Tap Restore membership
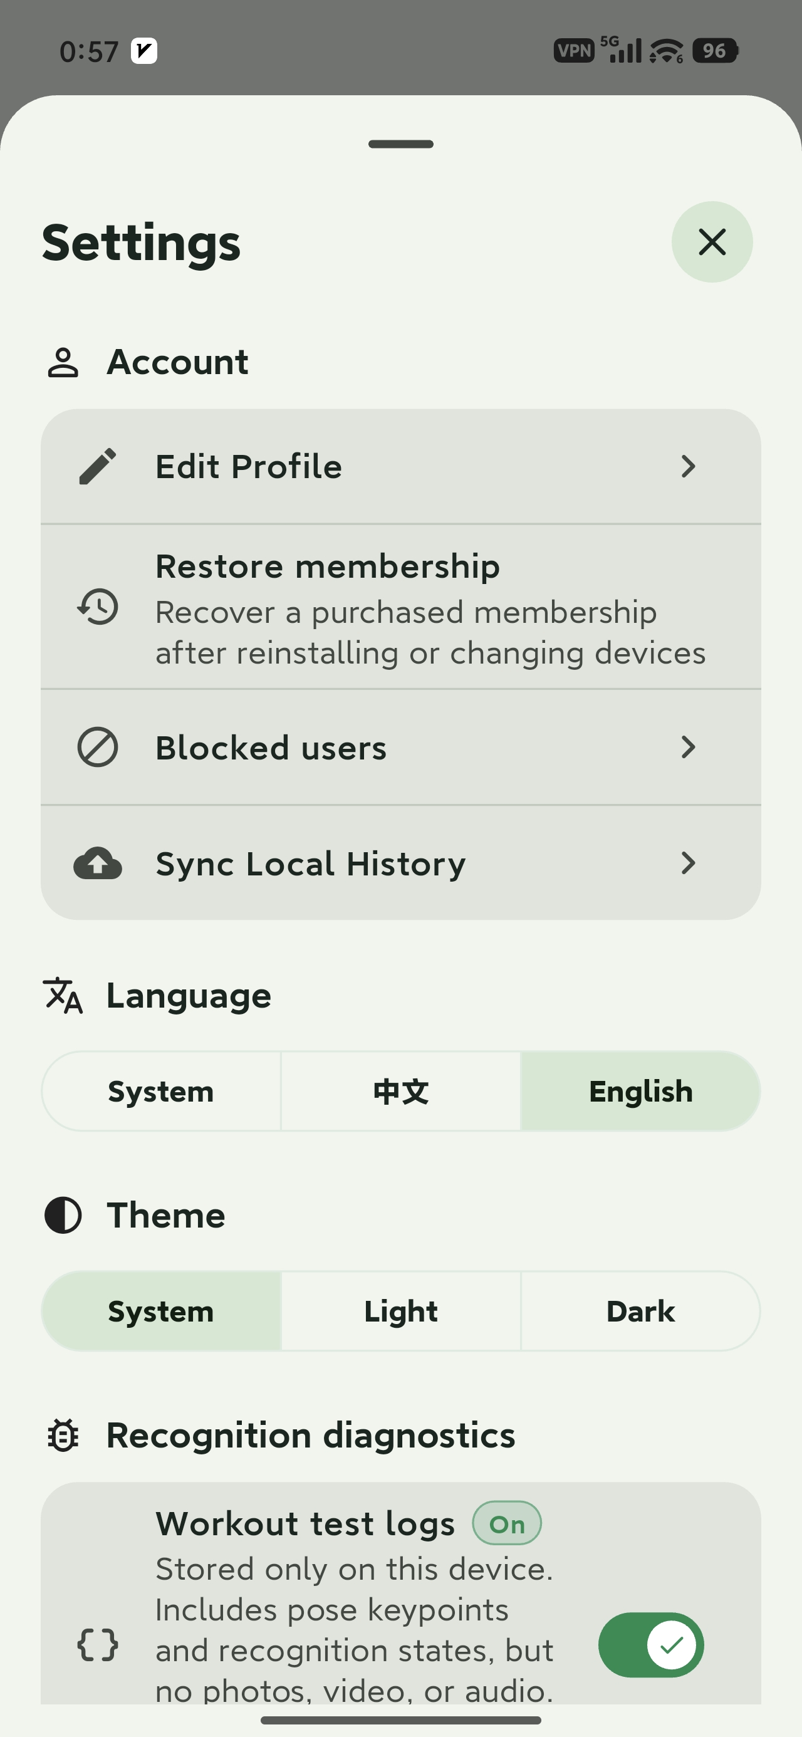Screen dimensions: 802x1737 pos(400,607)
